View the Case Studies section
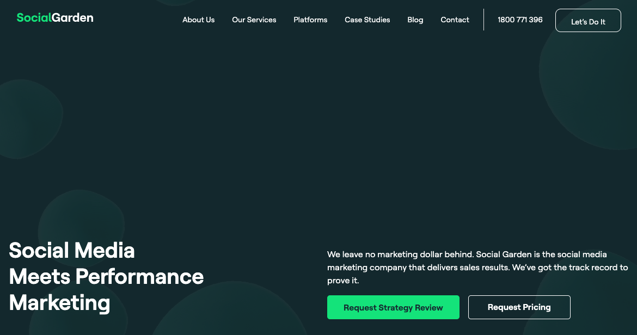 pos(367,20)
